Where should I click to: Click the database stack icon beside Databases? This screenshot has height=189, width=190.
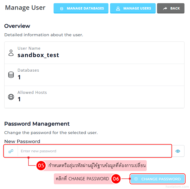[x=11, y=75]
